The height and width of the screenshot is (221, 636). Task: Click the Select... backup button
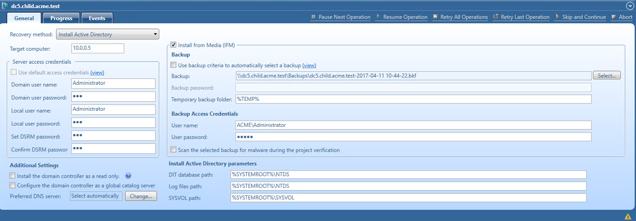pos(607,75)
